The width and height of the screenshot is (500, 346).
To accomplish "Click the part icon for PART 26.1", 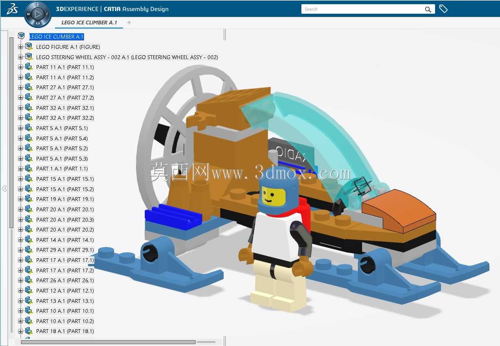I will click(x=29, y=280).
